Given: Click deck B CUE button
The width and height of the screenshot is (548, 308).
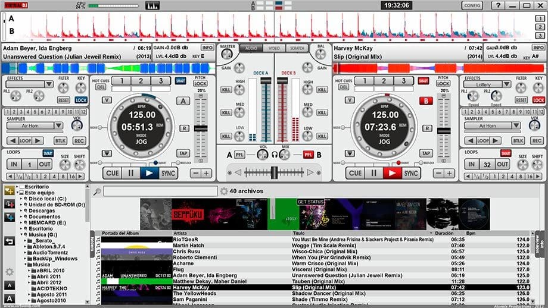Looking at the screenshot, I should click(x=356, y=174).
